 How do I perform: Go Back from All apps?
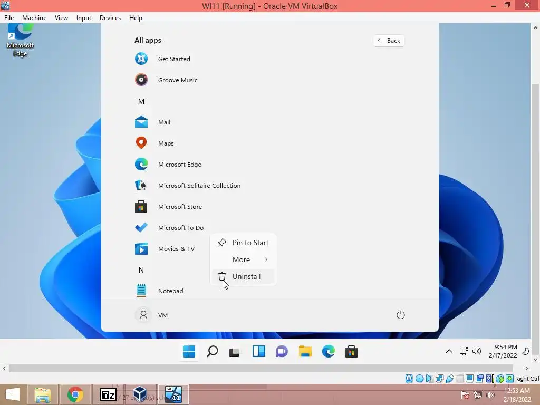[x=389, y=41]
